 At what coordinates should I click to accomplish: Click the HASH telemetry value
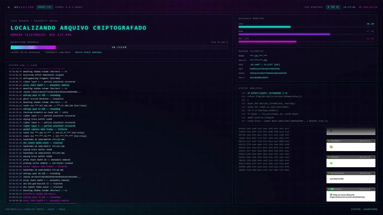pos(268,73)
